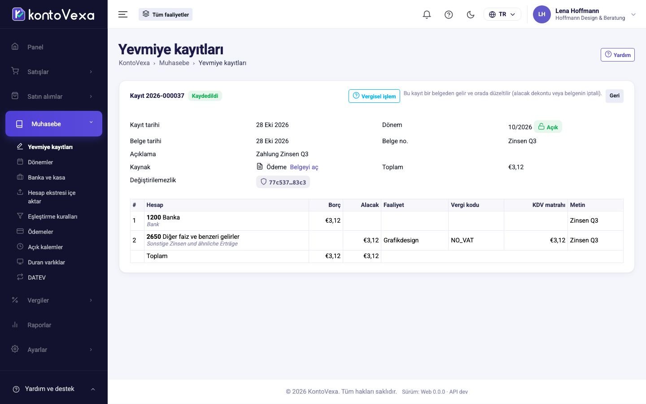Click the kontoVexa logo
This screenshot has width=646, height=404.
click(x=53, y=14)
